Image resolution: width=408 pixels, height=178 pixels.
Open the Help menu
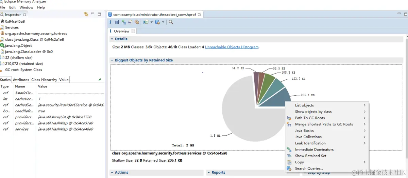[41, 7]
